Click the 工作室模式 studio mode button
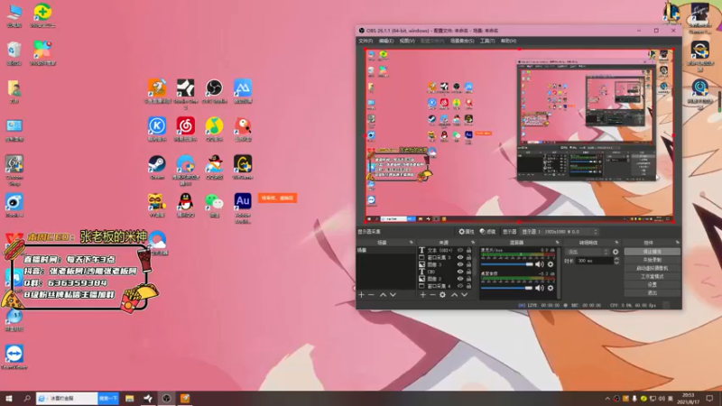This screenshot has height=406, width=722. tap(652, 277)
